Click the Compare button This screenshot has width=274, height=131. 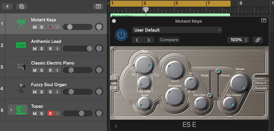pyautogui.click(x=169, y=40)
